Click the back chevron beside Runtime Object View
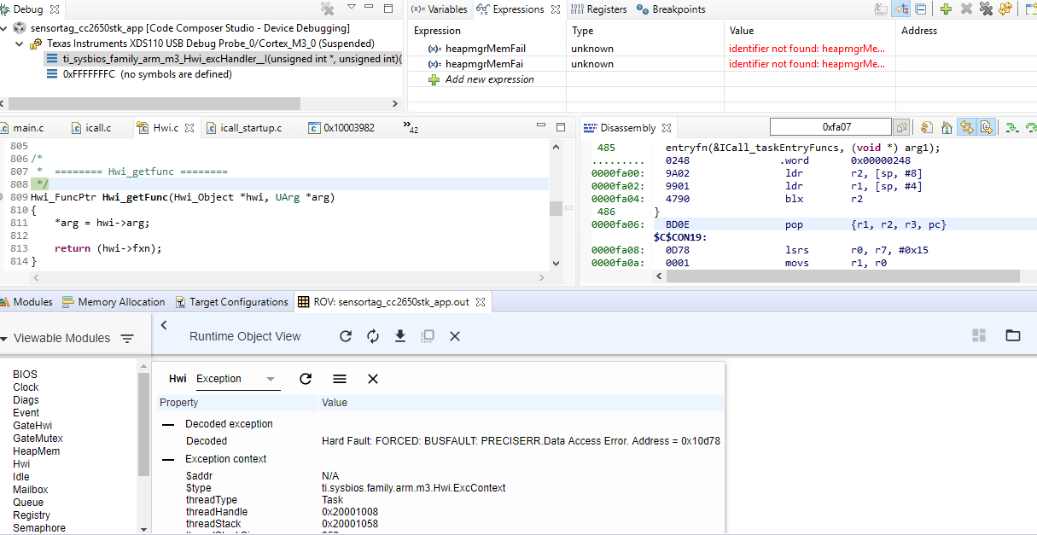 pyautogui.click(x=164, y=325)
